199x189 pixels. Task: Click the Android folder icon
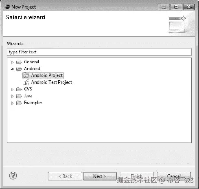[19, 69]
